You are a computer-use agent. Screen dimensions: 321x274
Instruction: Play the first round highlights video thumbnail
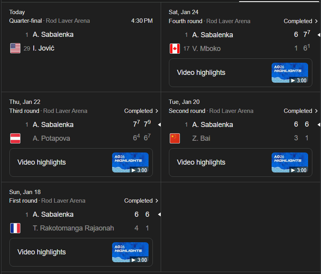click(130, 252)
